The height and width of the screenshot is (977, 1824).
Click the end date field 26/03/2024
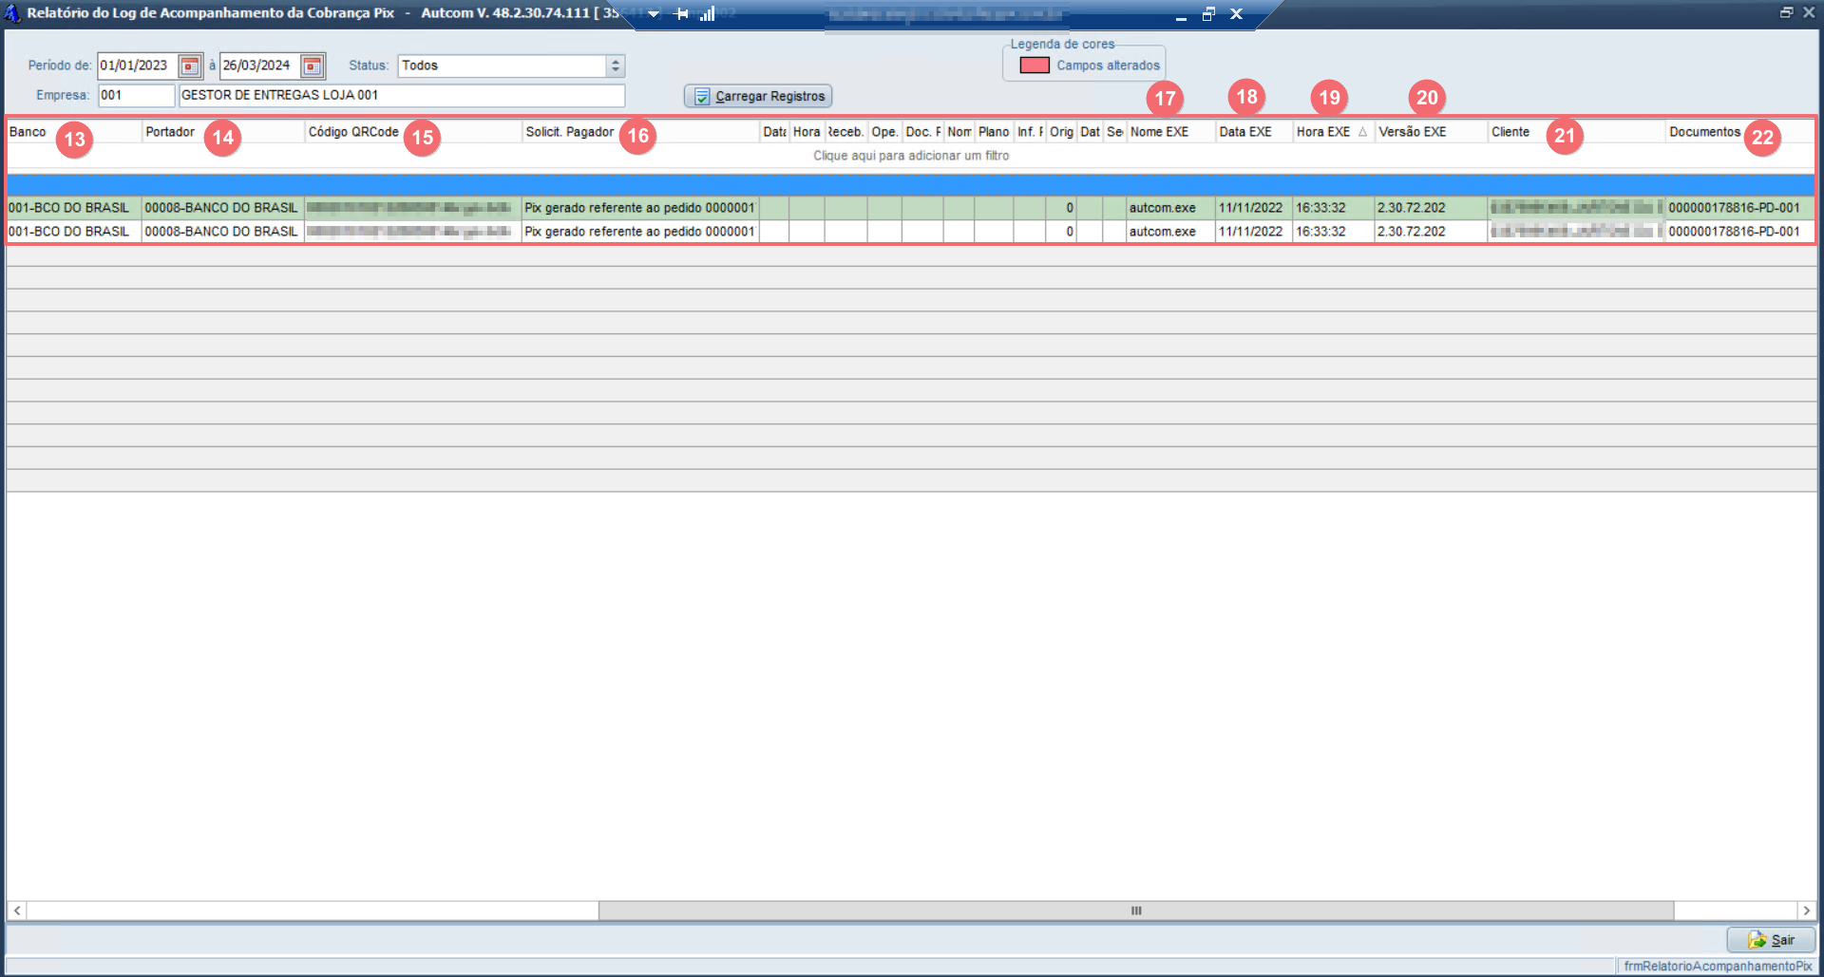[260, 66]
